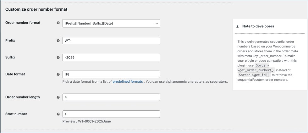Click bell icon in Note to developers
The height and width of the screenshot is (133, 308).
[x=237, y=27]
